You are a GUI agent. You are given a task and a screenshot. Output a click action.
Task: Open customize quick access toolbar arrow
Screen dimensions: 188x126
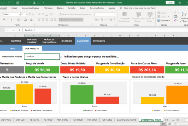pos(44,3)
